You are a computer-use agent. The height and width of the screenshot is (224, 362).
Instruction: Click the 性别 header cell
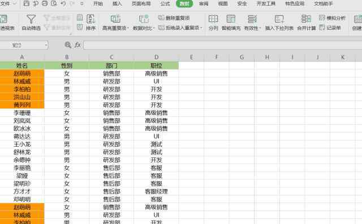click(x=67, y=65)
